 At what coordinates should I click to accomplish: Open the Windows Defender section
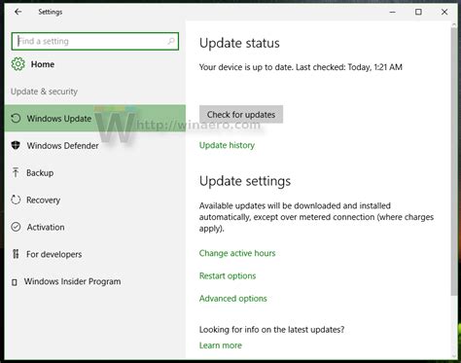[95, 145]
